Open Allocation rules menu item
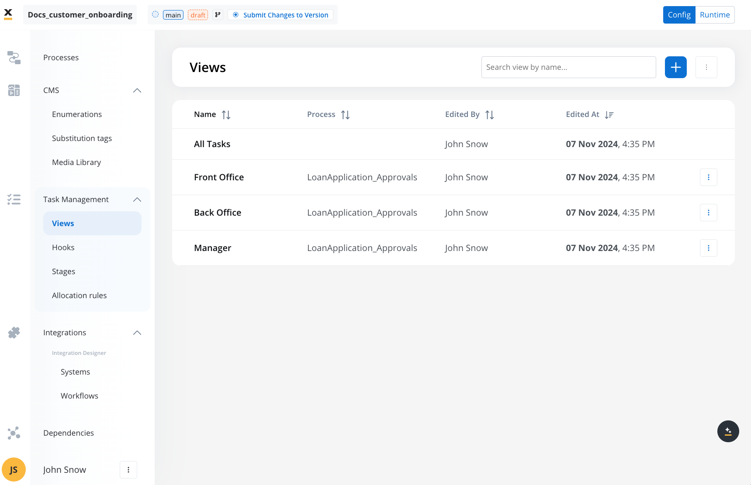The image size is (751, 485). point(79,296)
